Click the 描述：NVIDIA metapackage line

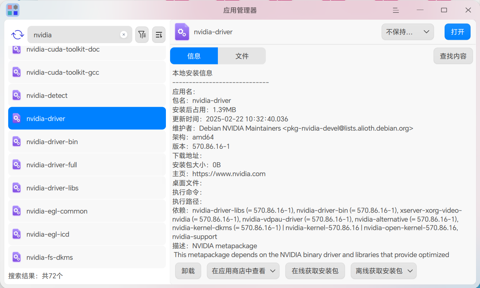[215, 246]
